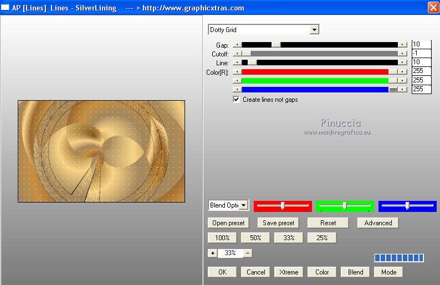Click the title bar window icon

click(5, 7)
